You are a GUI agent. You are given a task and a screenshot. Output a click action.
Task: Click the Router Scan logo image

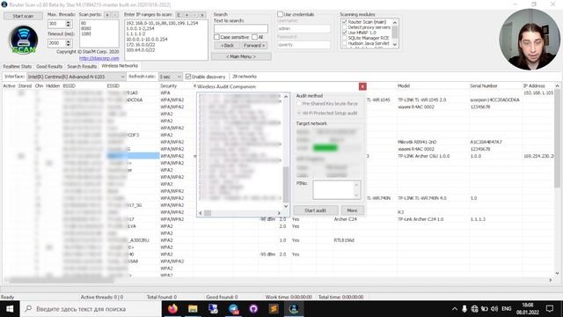[x=24, y=41]
